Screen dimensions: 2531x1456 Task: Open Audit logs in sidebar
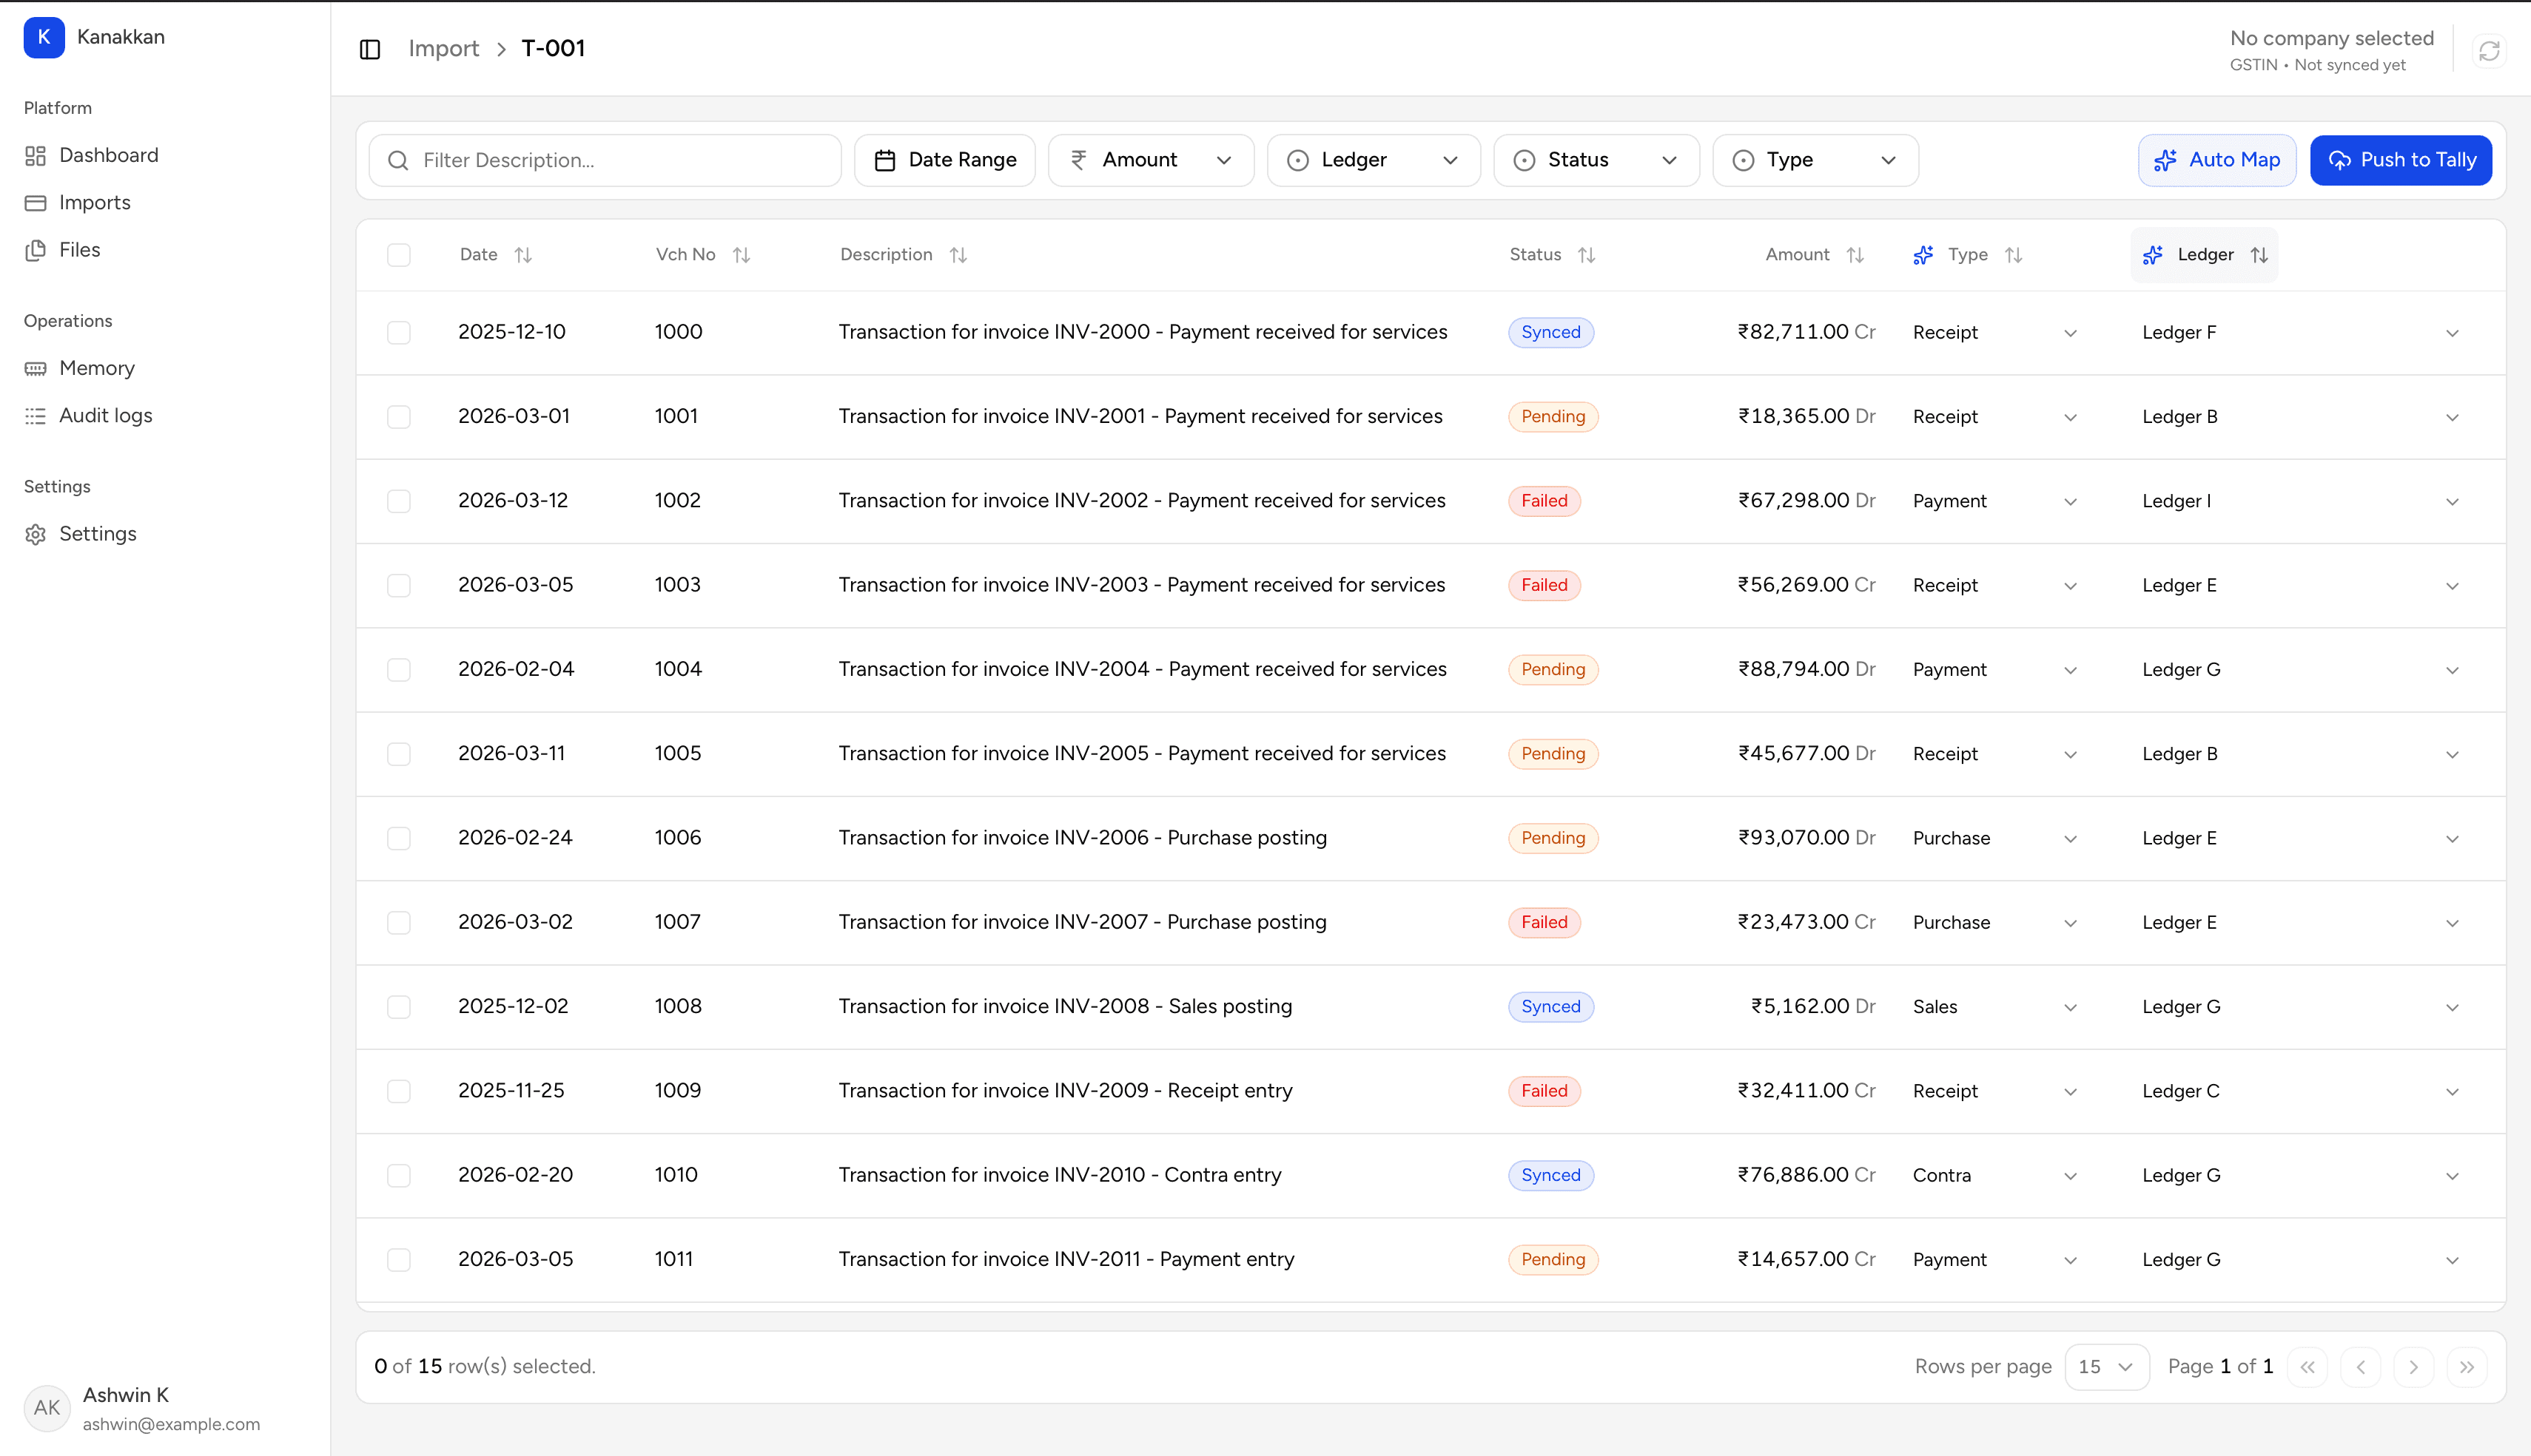point(105,415)
